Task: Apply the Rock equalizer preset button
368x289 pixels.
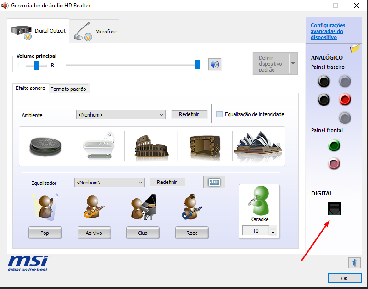Action: (192, 233)
